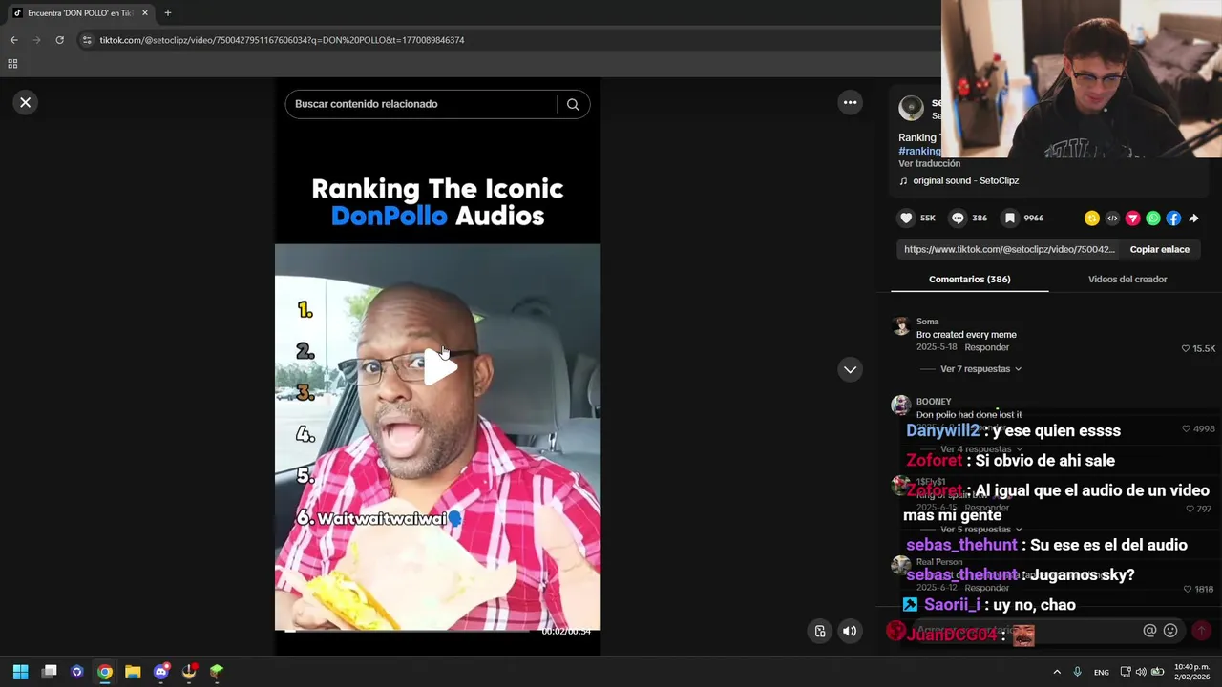Select the 'Encuentra DON POLLO' TikTok tab
The width and height of the screenshot is (1222, 687).
(x=79, y=13)
